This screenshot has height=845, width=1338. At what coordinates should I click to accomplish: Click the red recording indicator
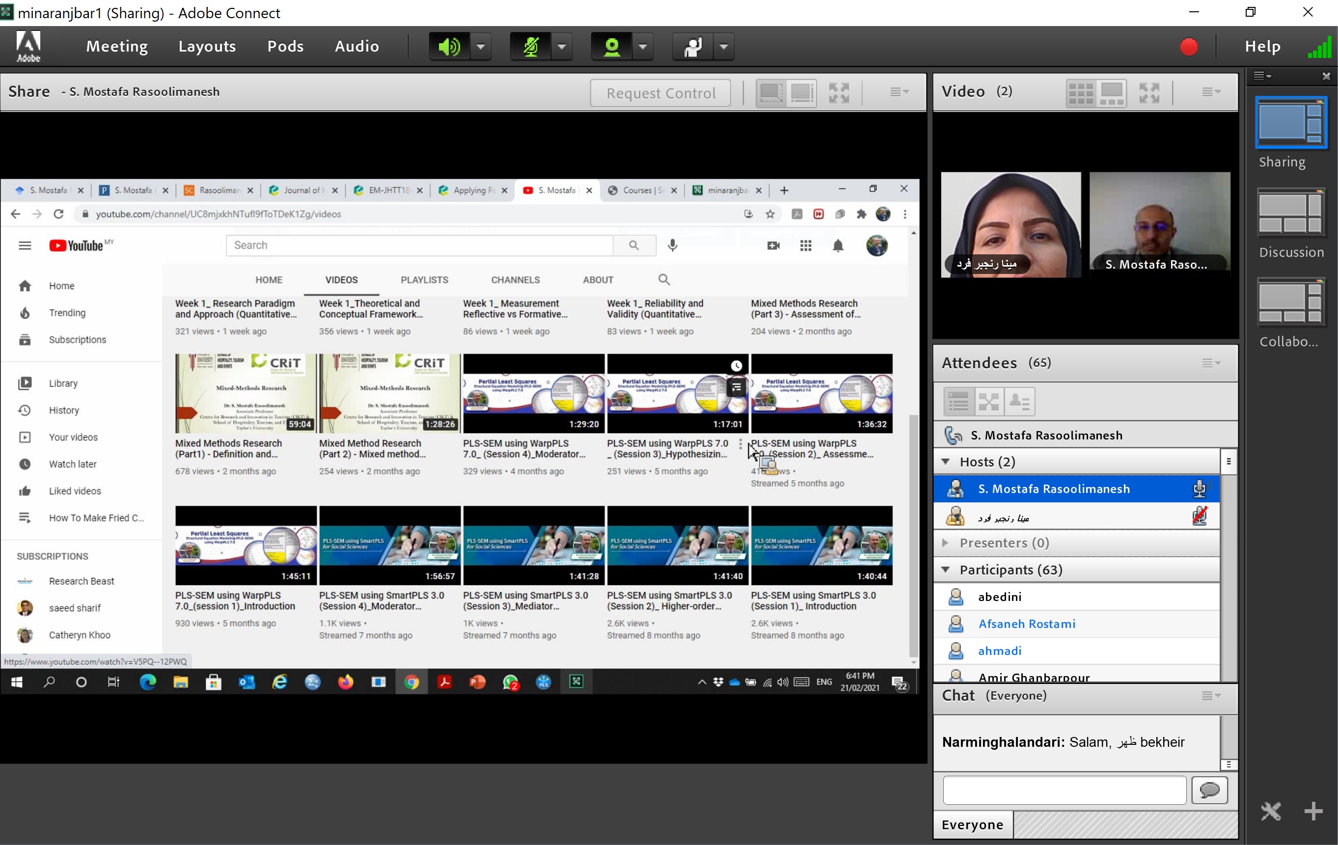pyautogui.click(x=1189, y=47)
